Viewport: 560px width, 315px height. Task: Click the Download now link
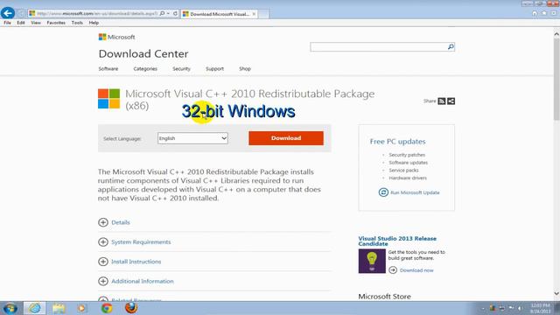pyautogui.click(x=416, y=270)
